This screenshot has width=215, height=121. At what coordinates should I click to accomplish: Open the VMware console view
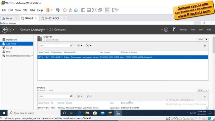107,10
